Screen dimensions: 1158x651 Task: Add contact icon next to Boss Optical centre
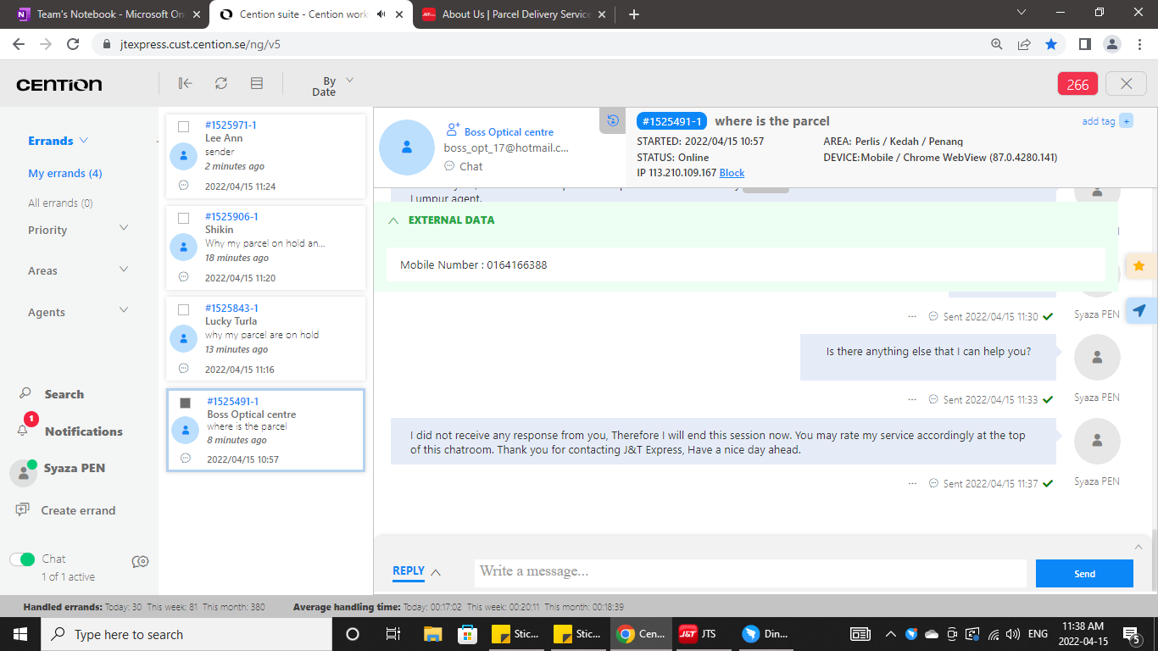[x=453, y=130]
